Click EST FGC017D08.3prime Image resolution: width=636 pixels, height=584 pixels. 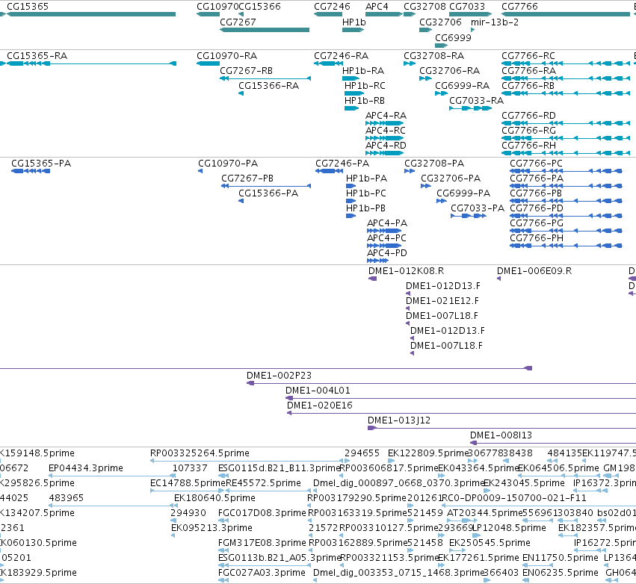click(x=223, y=521)
